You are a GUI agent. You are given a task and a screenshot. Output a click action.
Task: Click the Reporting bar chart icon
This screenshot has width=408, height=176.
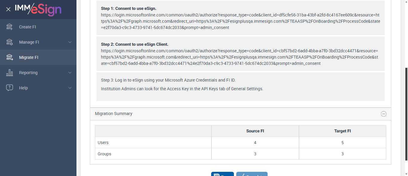[10, 73]
